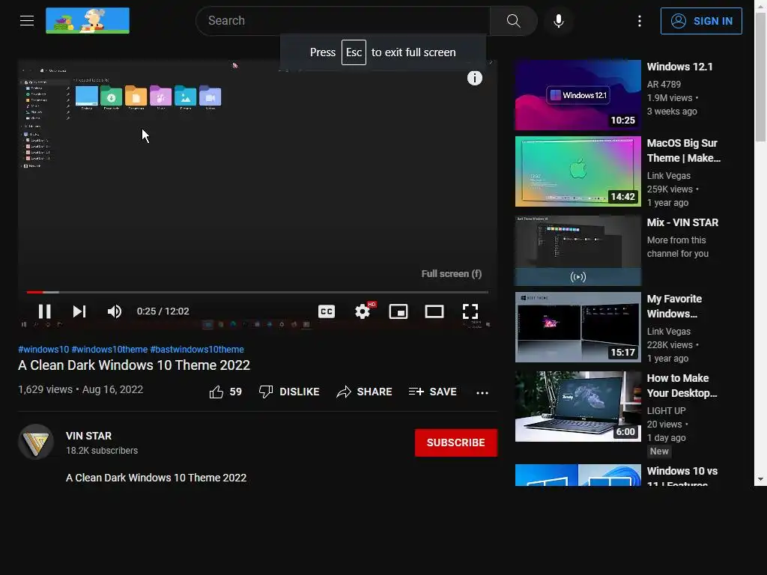767x575 pixels.
Task: Click the vertical scrollbar thumb
Action: pyautogui.click(x=760, y=77)
